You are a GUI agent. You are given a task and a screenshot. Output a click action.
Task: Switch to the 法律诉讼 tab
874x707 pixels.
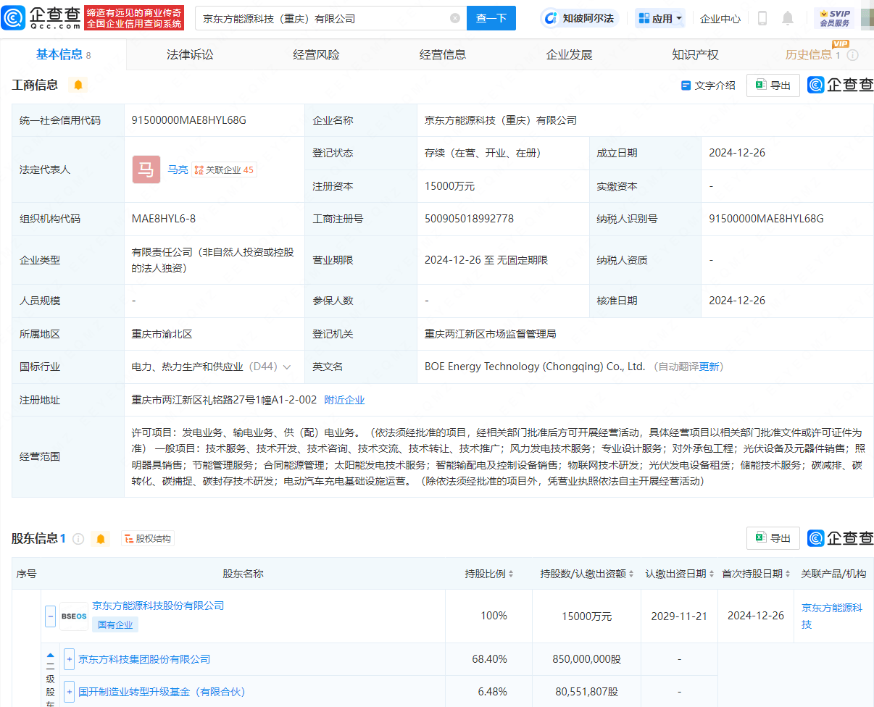[x=190, y=55]
